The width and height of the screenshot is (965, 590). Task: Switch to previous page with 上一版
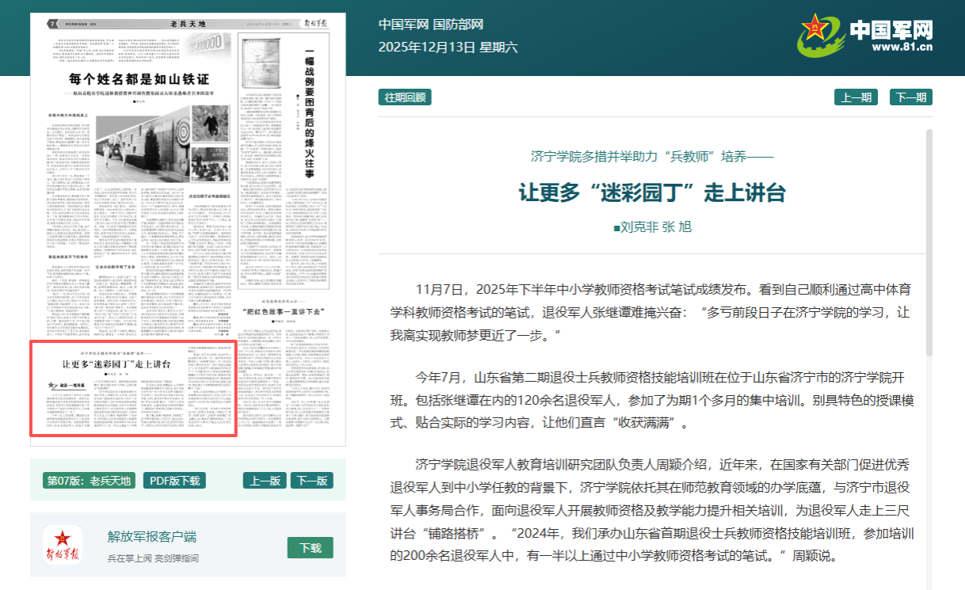pos(265,480)
